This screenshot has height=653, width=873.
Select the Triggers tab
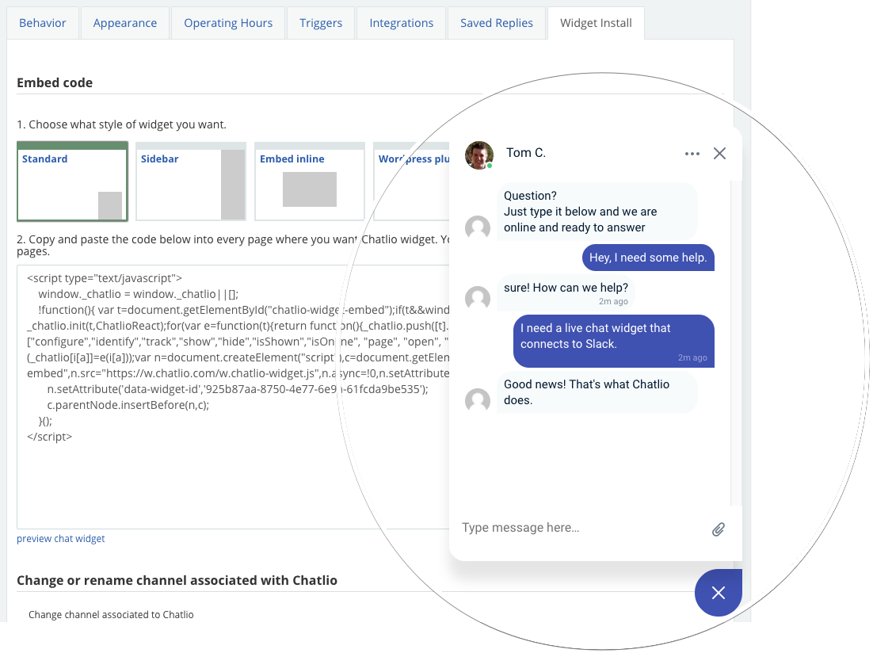(x=321, y=23)
